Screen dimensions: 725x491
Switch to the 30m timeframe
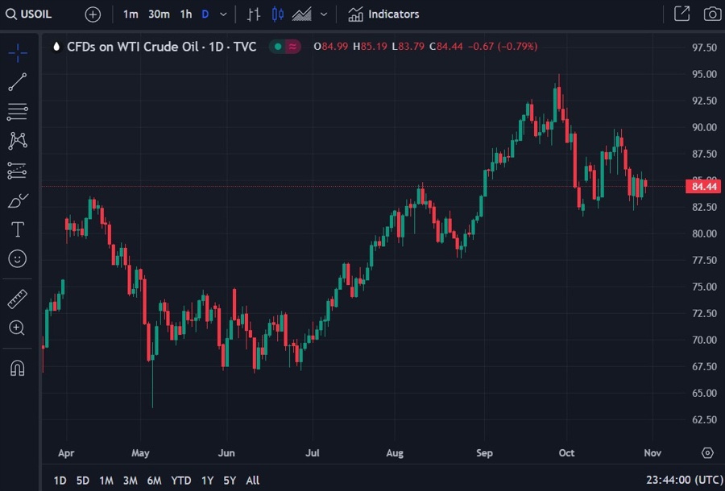[x=159, y=14]
